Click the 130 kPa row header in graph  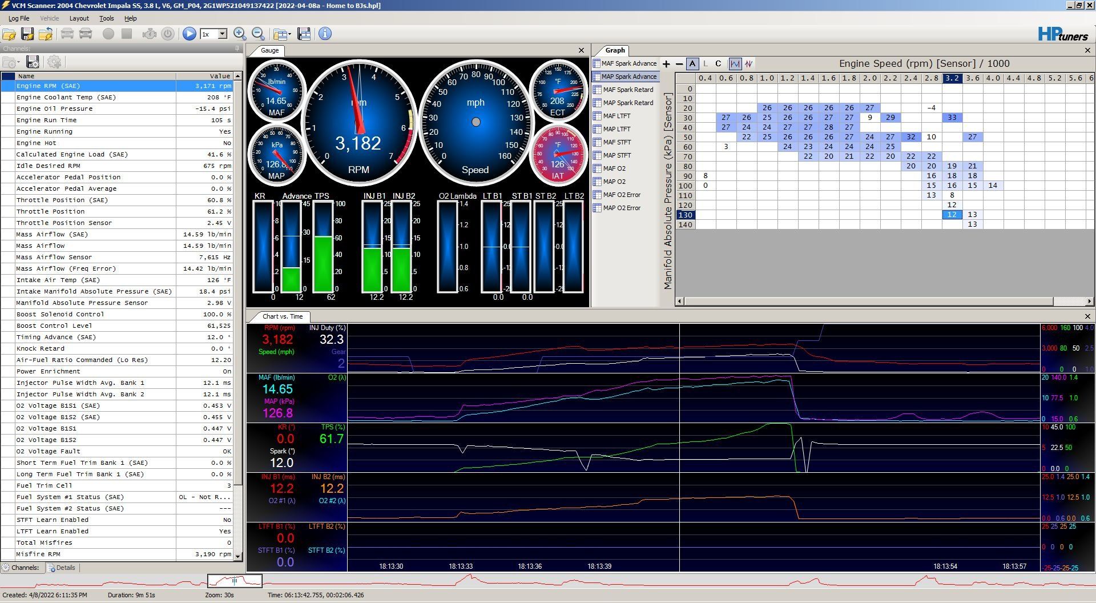pos(685,215)
